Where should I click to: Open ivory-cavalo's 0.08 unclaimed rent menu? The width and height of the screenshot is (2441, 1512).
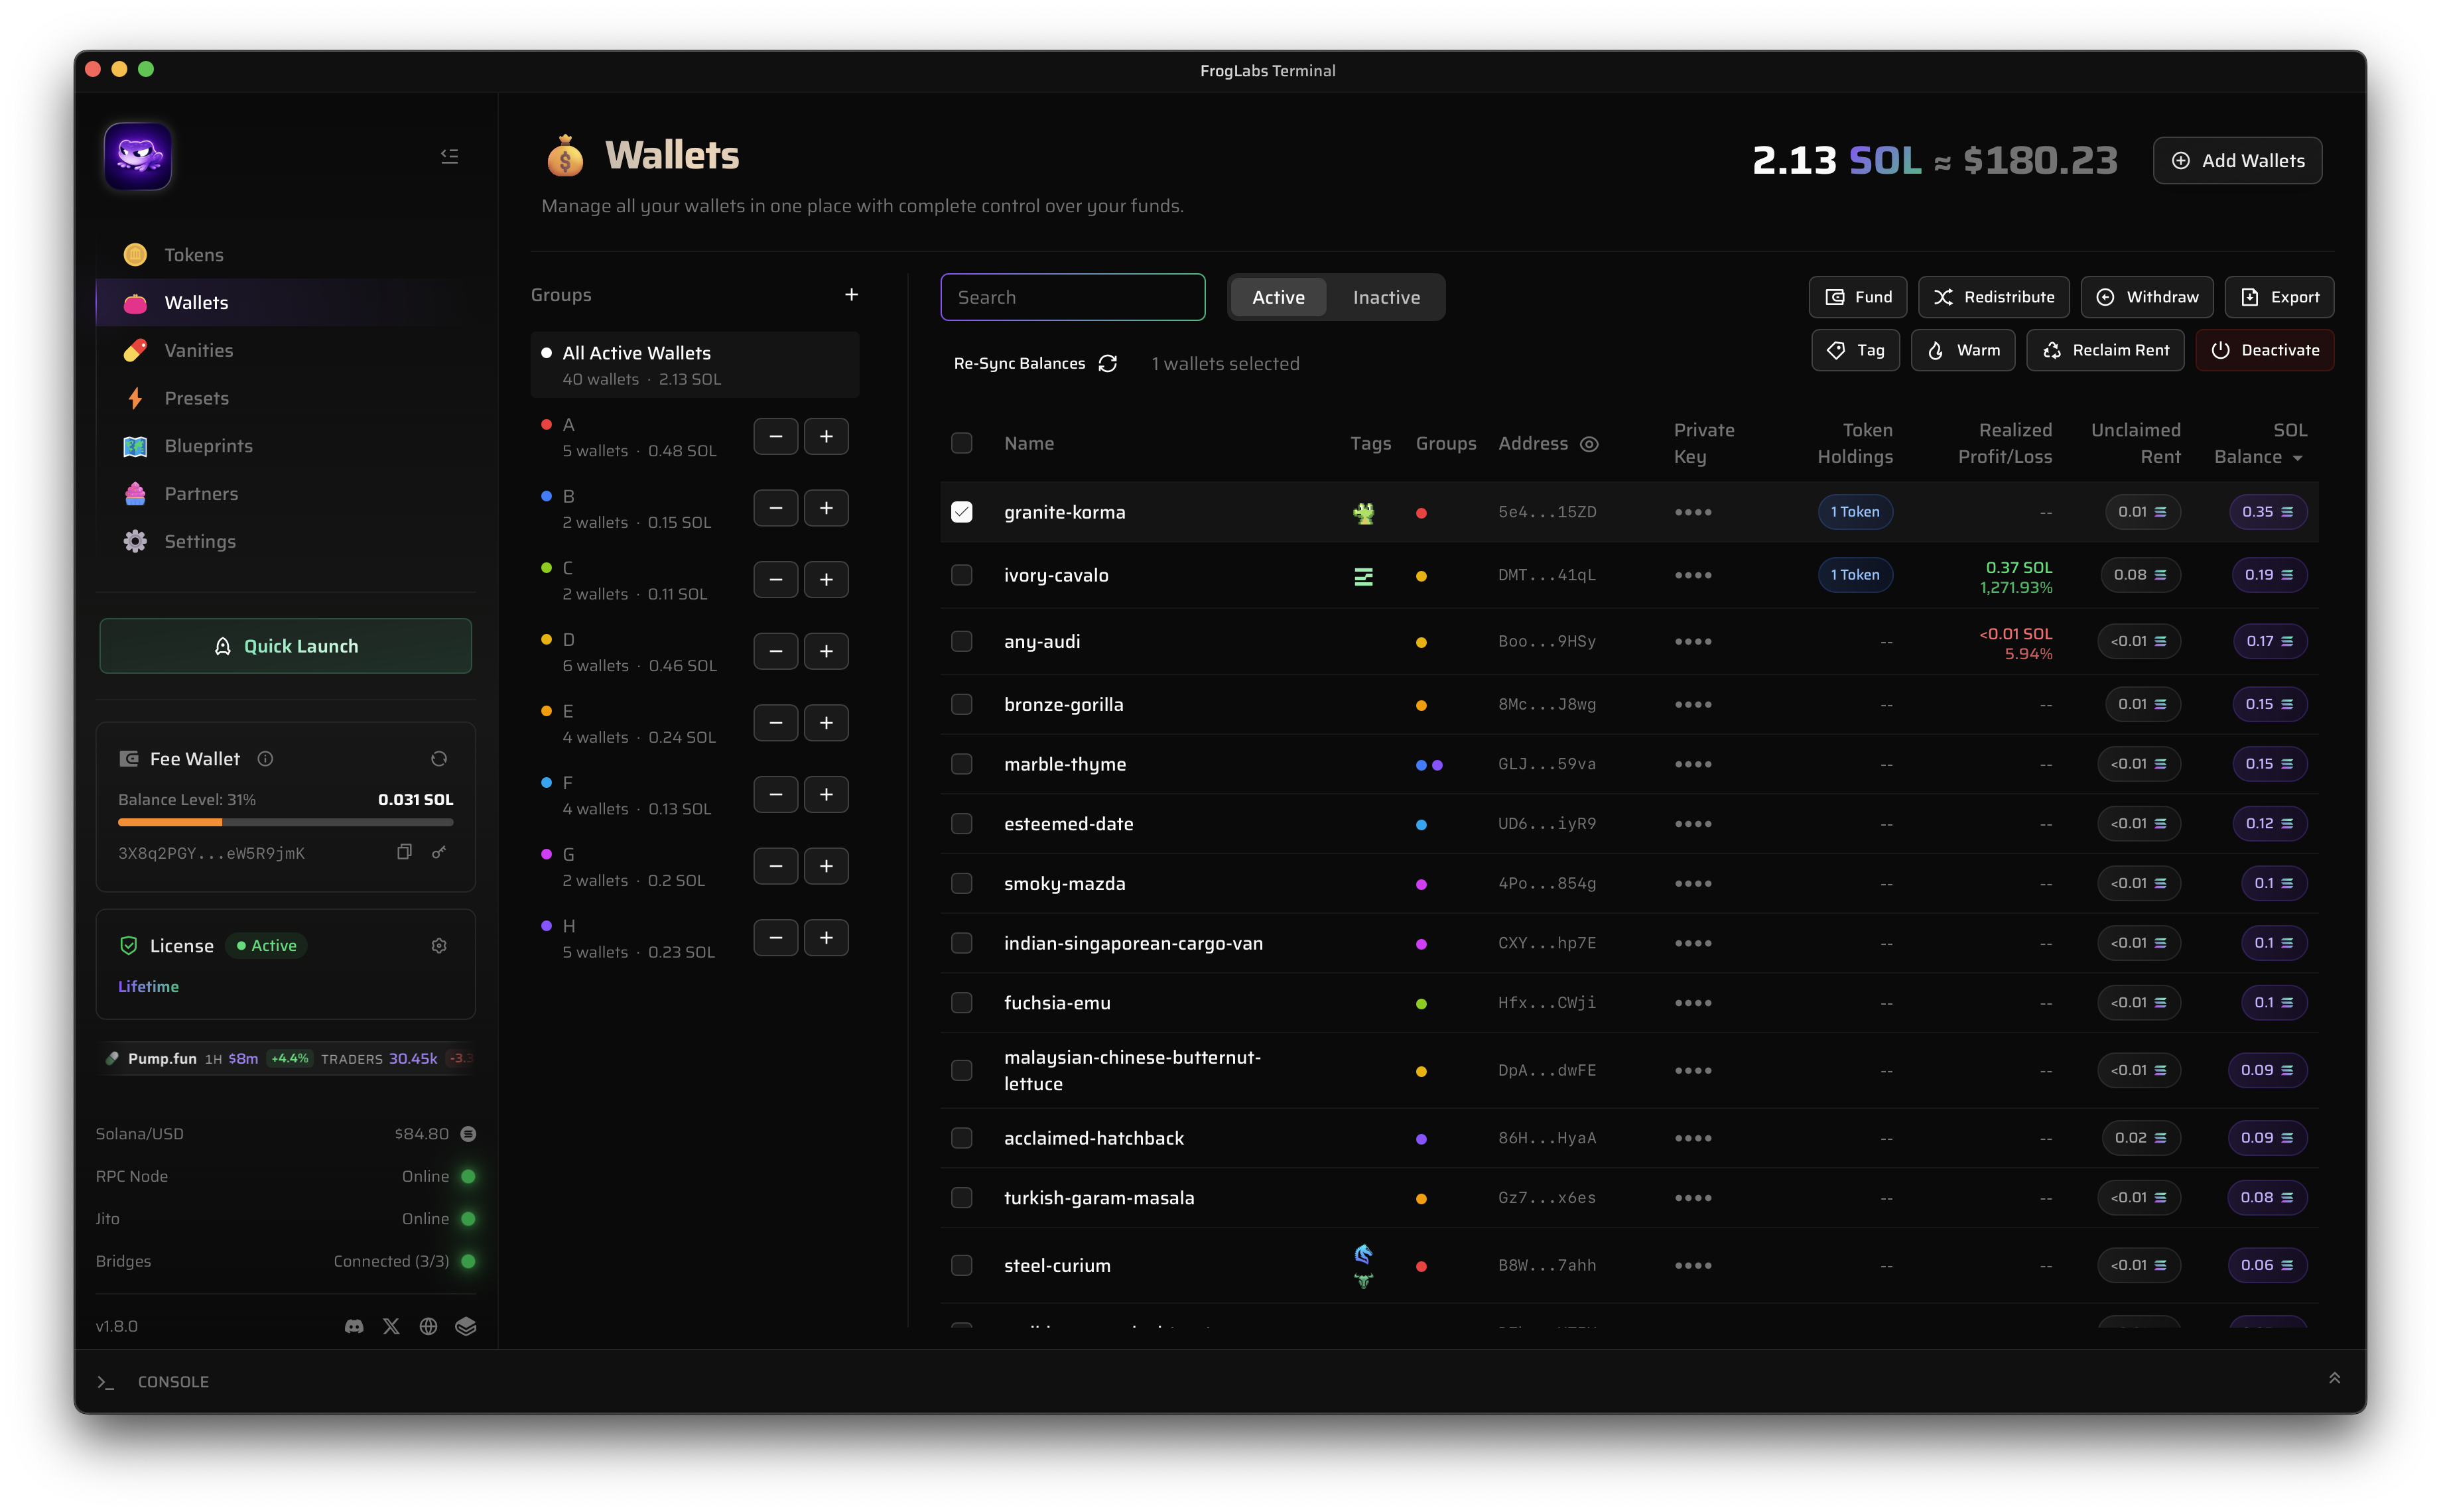[2140, 575]
